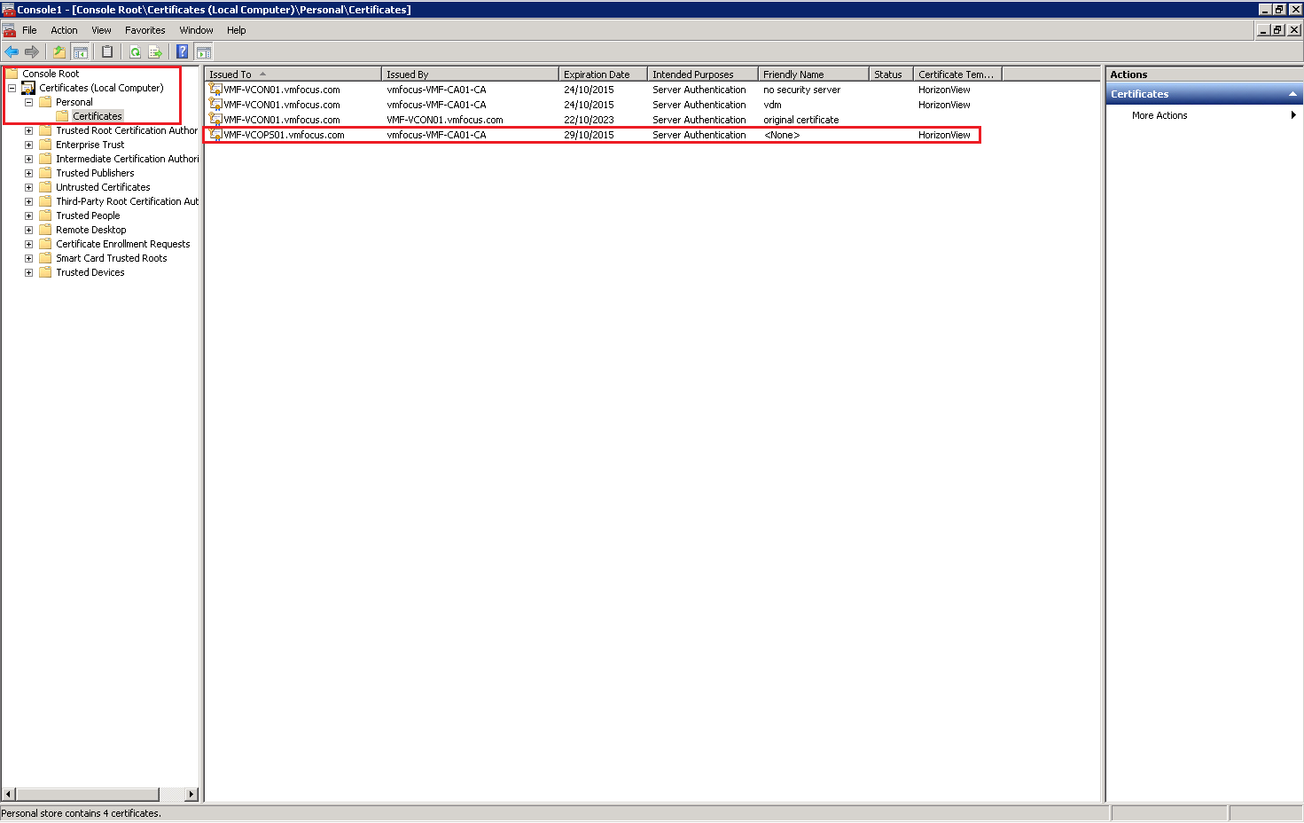Expand Trusted Root Certification Authorities node
The width and height of the screenshot is (1304, 823).
click(28, 130)
